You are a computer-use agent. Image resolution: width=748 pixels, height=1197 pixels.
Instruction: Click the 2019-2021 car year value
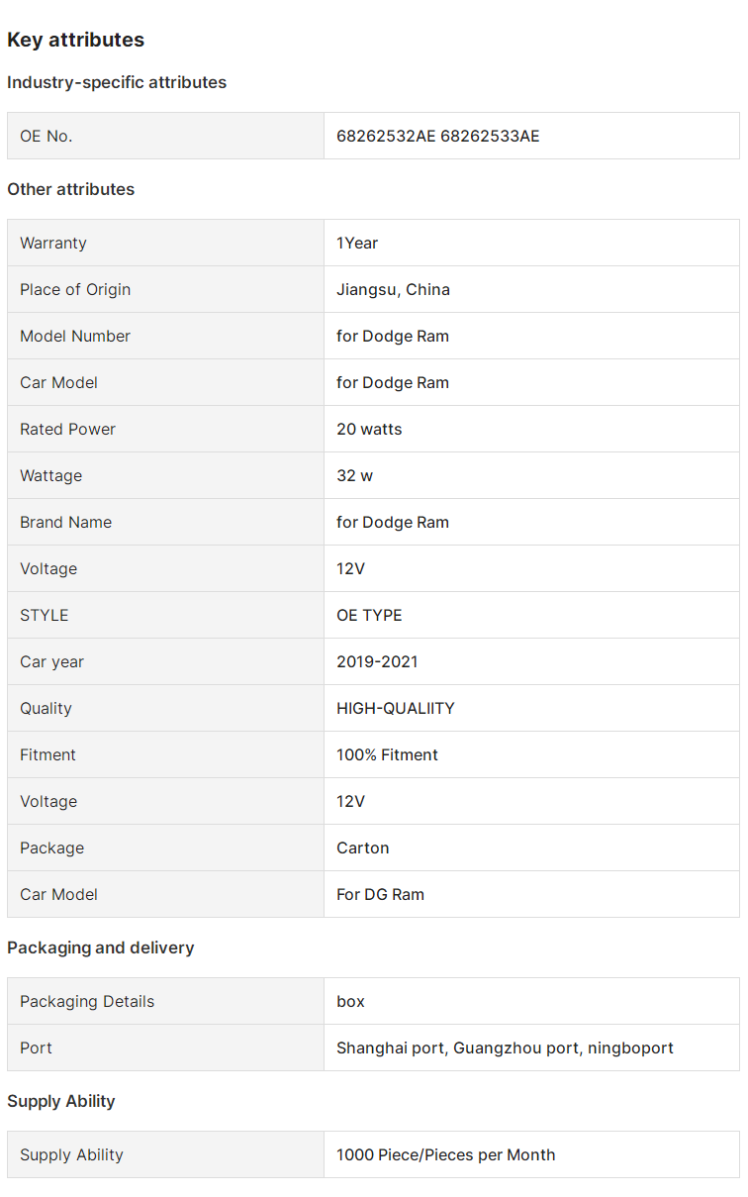click(x=377, y=661)
